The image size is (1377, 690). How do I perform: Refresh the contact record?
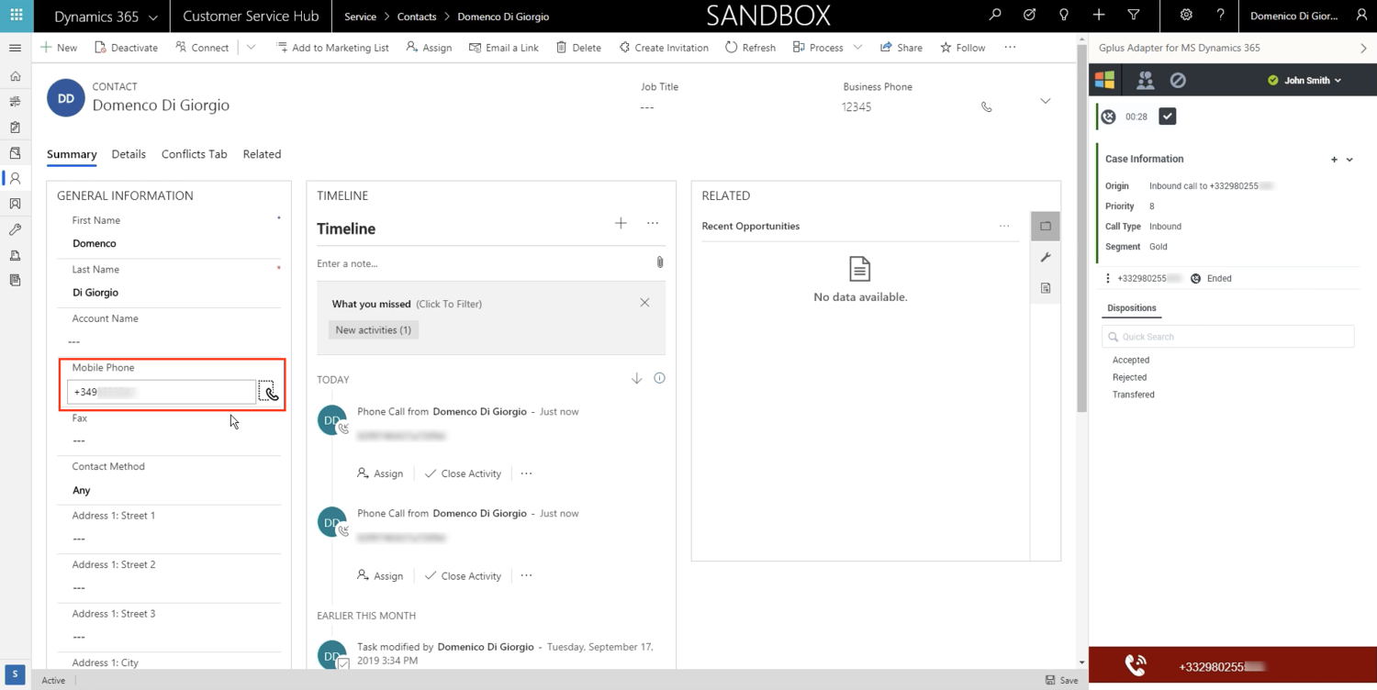pyautogui.click(x=750, y=48)
